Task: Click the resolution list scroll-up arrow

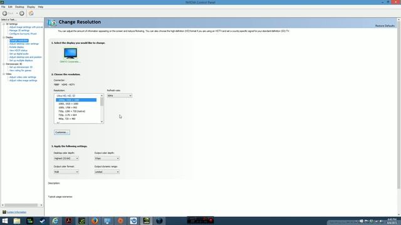Action: [x=102, y=96]
